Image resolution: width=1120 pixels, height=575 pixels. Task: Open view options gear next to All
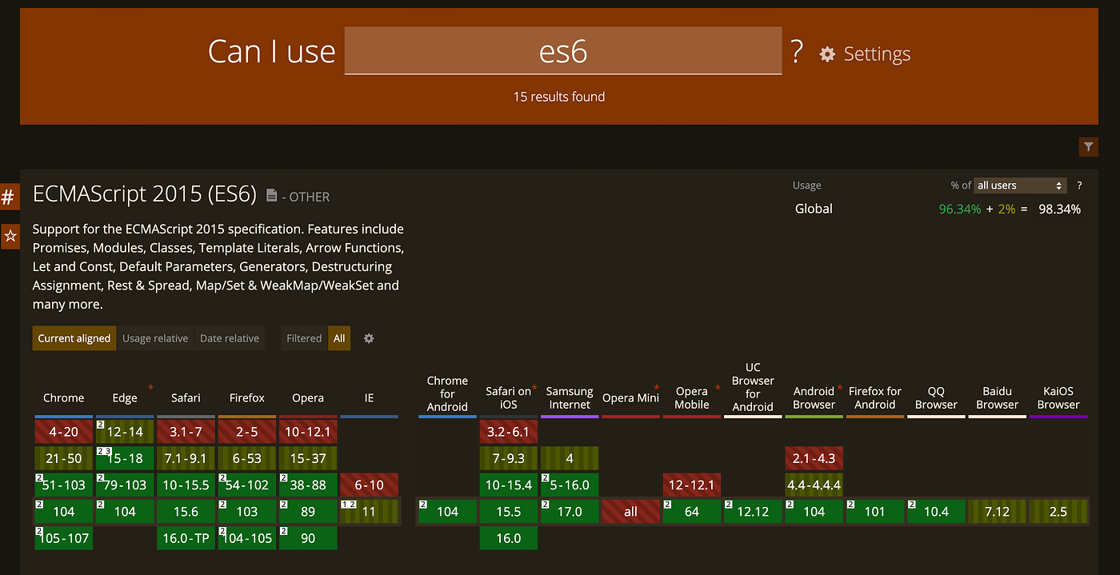[369, 338]
